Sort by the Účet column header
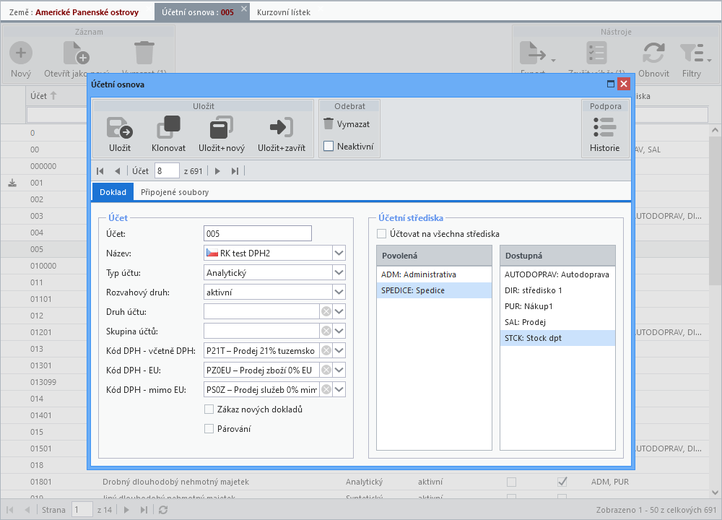This screenshot has width=722, height=520. [43, 96]
